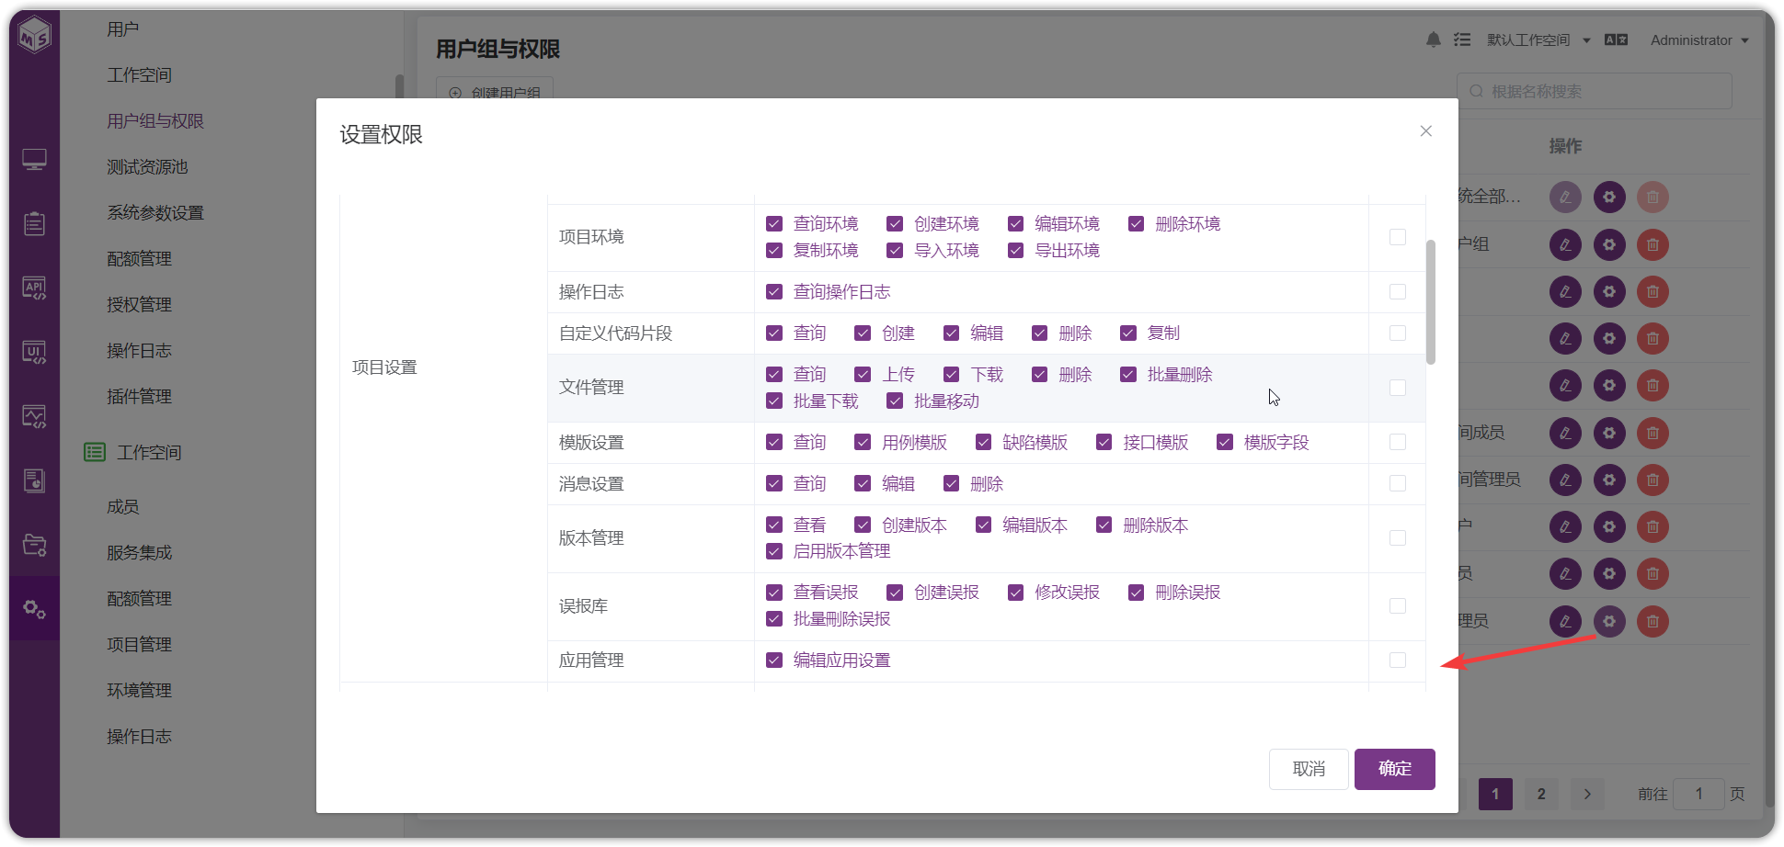Open the project folder sidebar icon

click(x=35, y=545)
